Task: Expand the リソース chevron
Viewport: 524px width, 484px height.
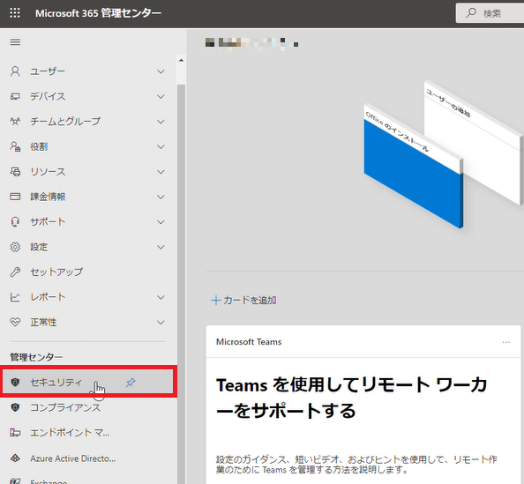Action: (161, 172)
